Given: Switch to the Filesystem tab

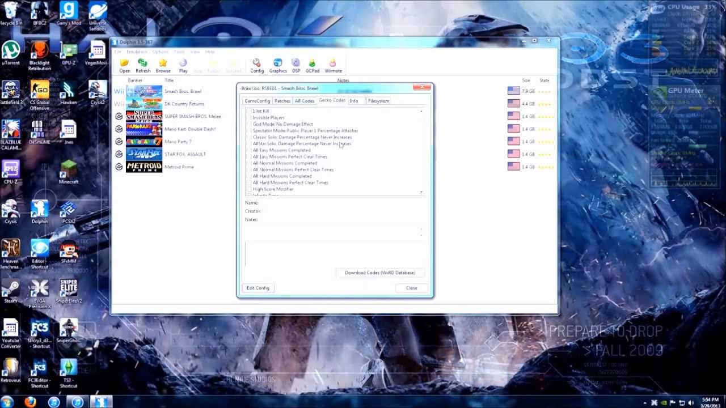Looking at the screenshot, I should coord(378,101).
